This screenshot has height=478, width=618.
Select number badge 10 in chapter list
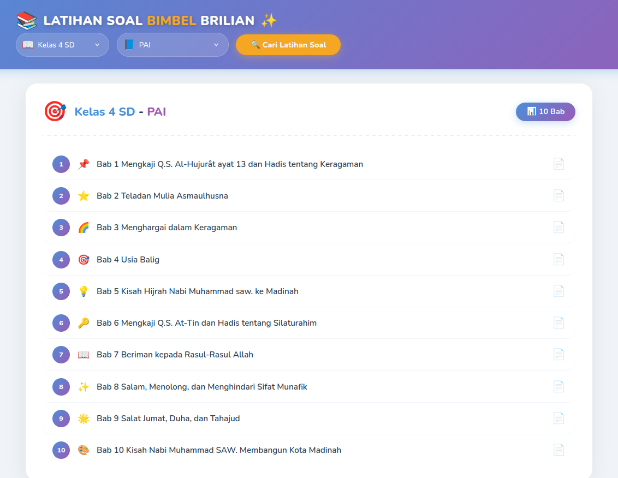(61, 450)
